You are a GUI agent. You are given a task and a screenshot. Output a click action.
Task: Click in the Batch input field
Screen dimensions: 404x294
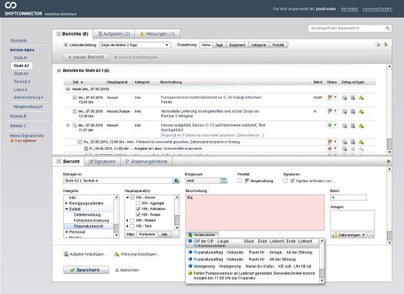coord(348,198)
